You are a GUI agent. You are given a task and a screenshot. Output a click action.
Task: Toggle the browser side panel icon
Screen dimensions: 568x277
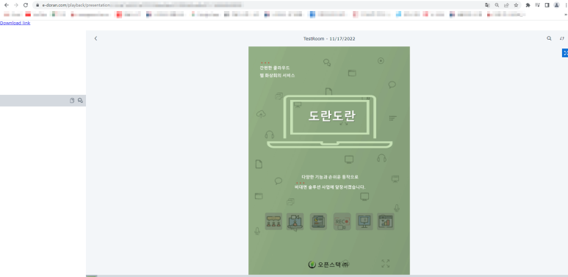(x=547, y=5)
